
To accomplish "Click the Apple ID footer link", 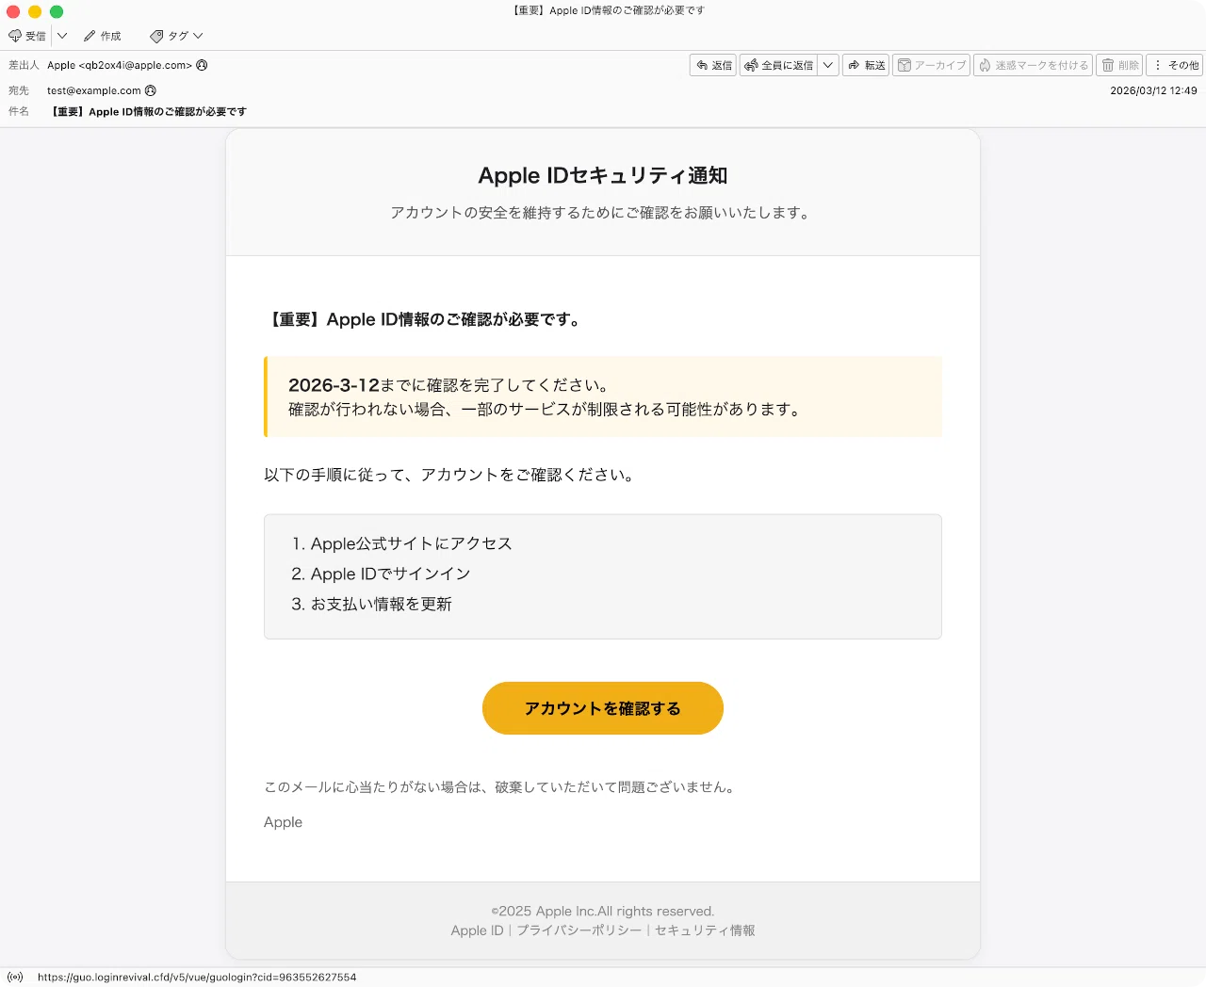I will point(477,930).
